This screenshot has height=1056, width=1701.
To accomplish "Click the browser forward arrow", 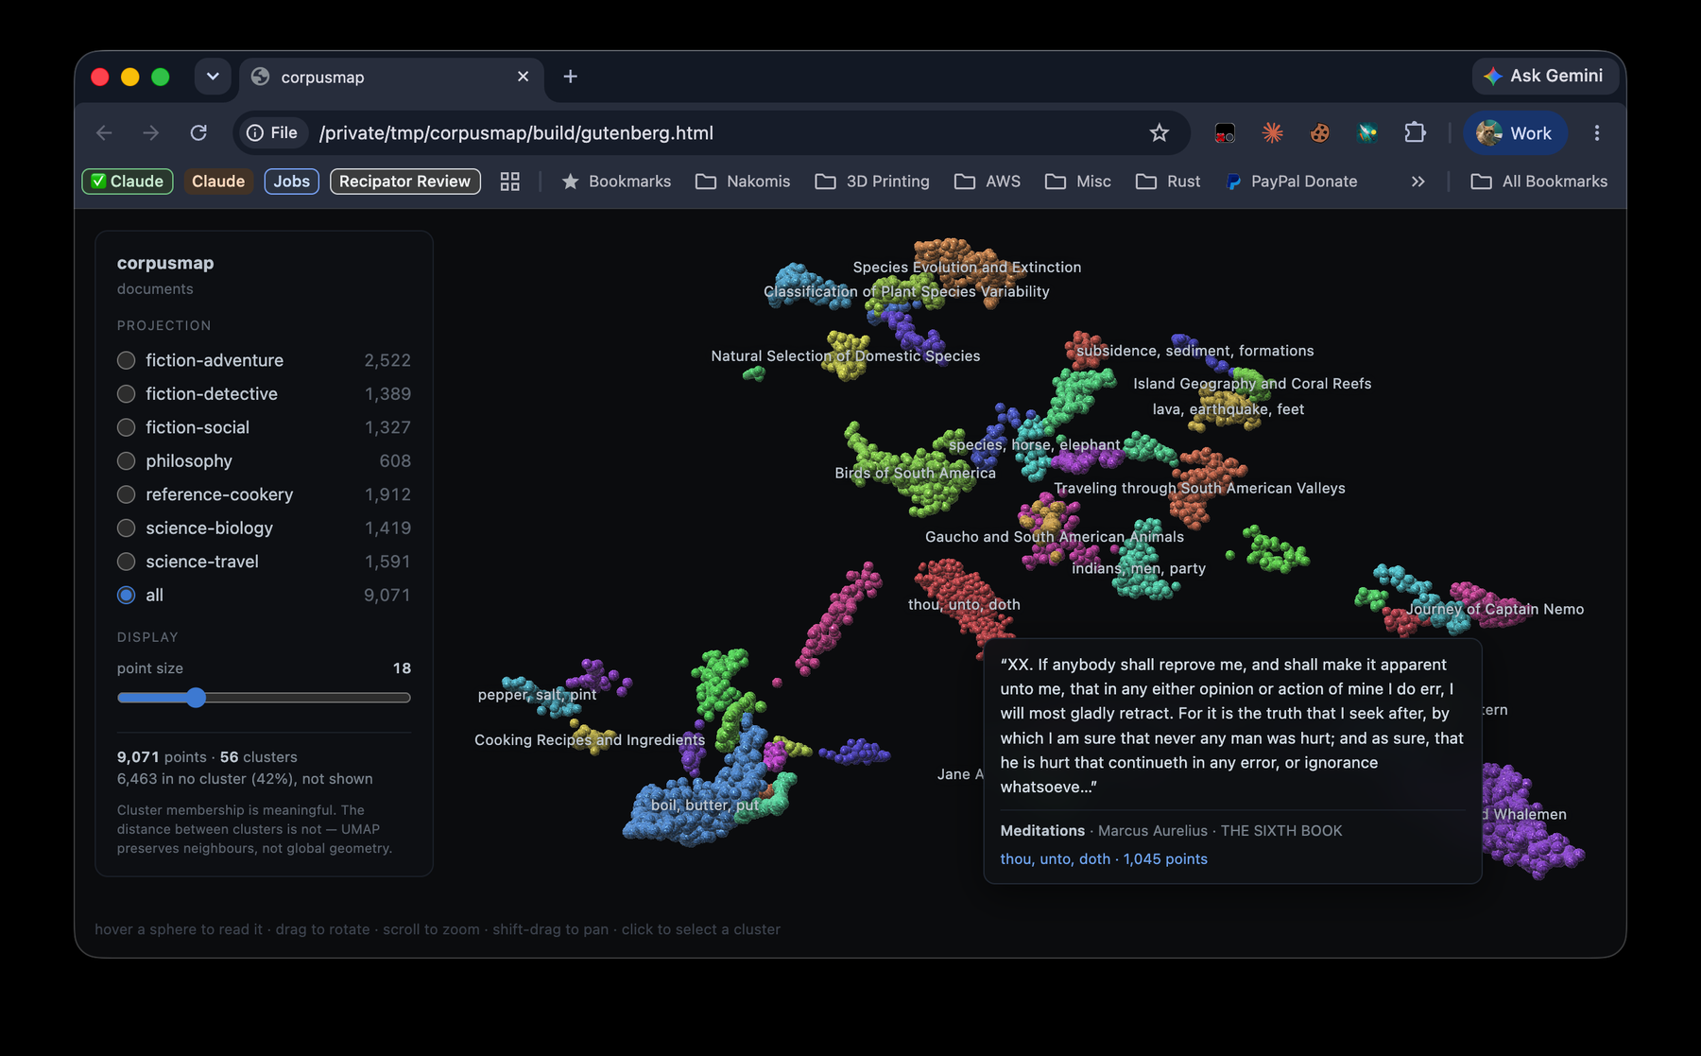I will [151, 133].
